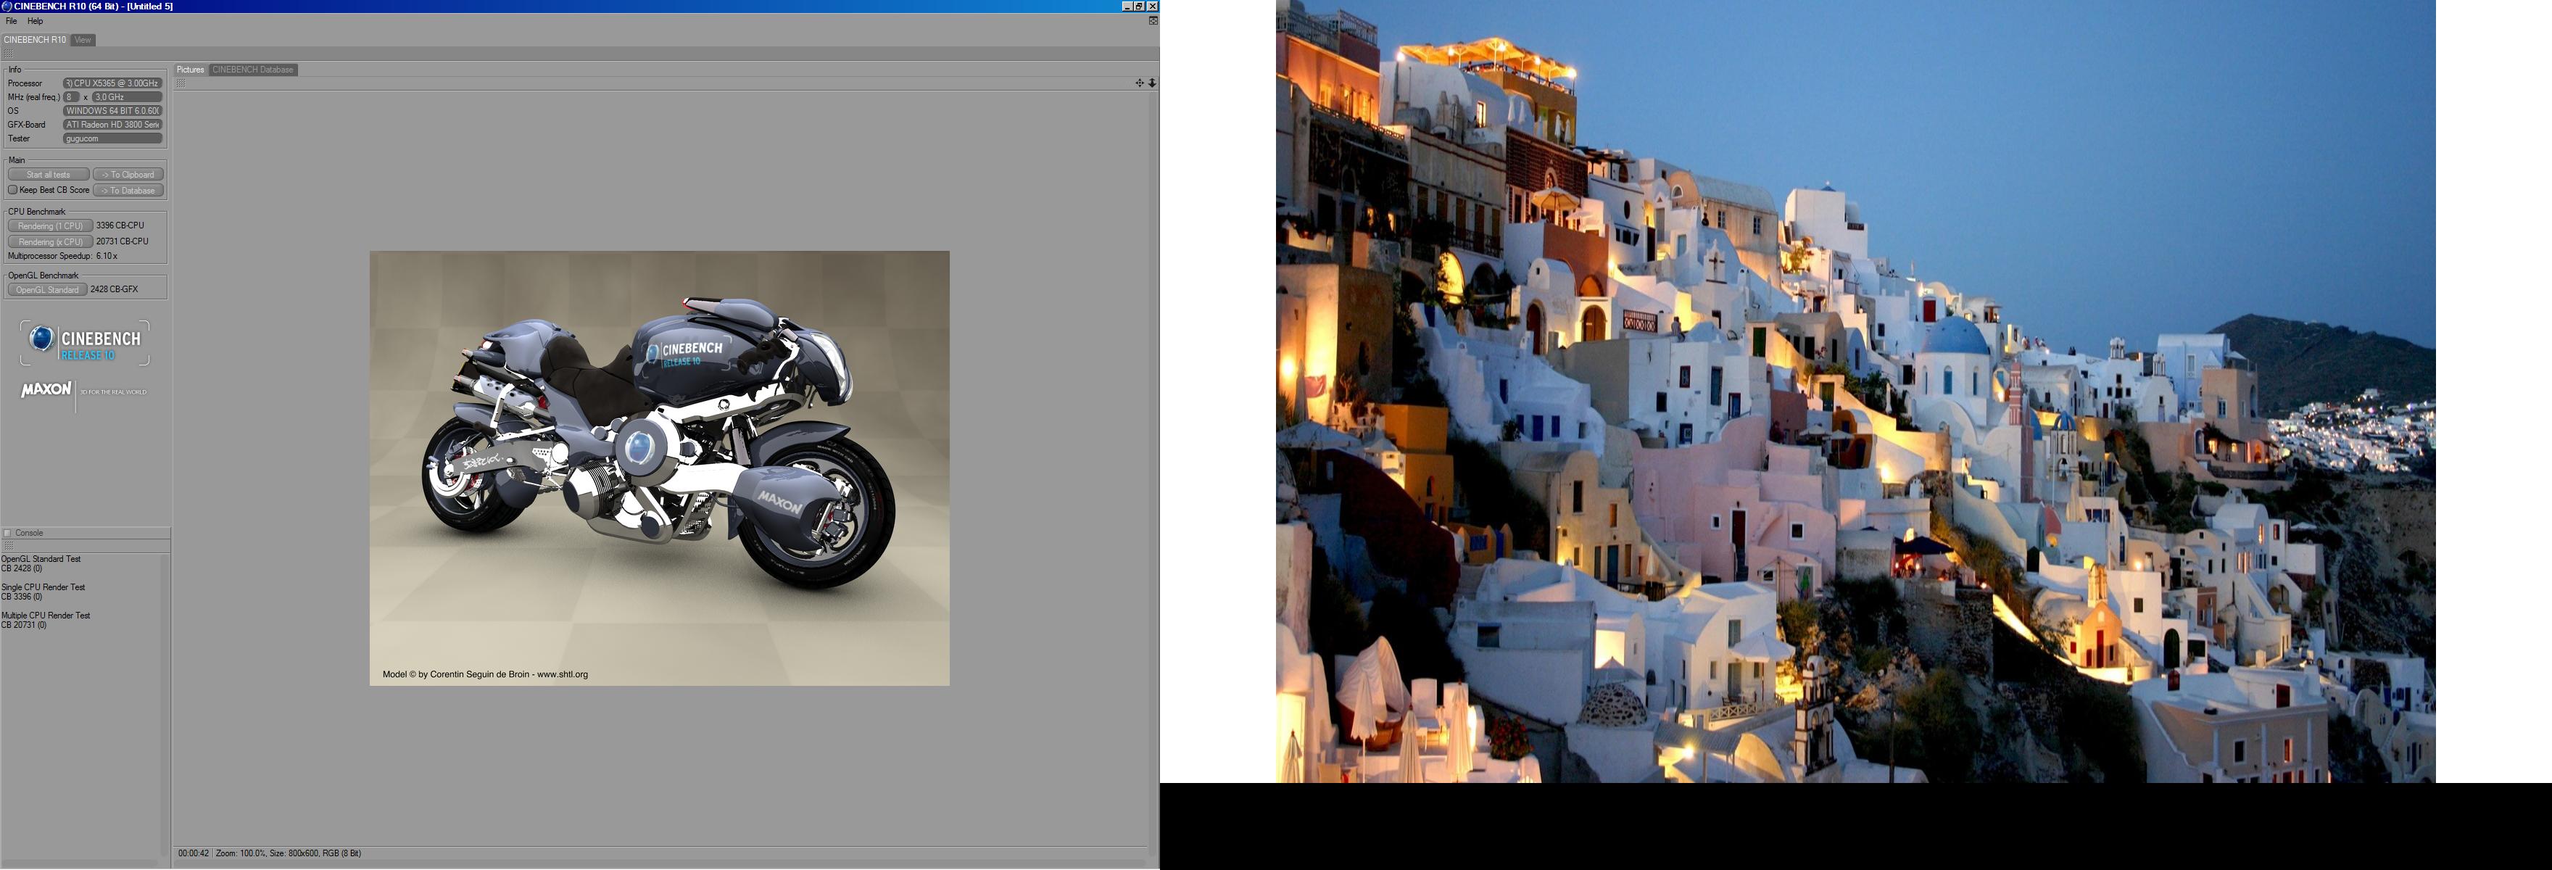Toggle the Console panel checkbox

8,533
